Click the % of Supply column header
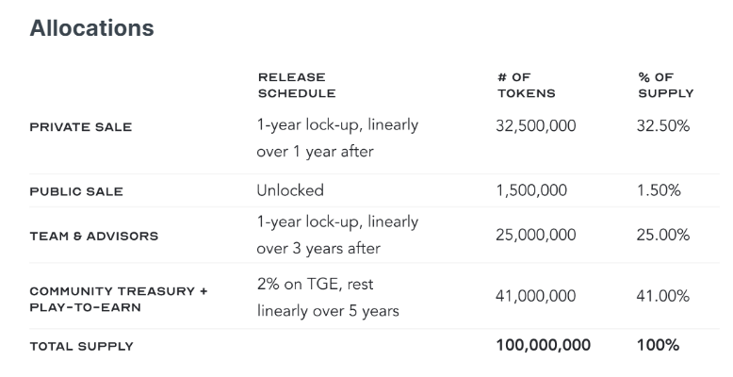This screenshot has width=733, height=377. pos(666,85)
